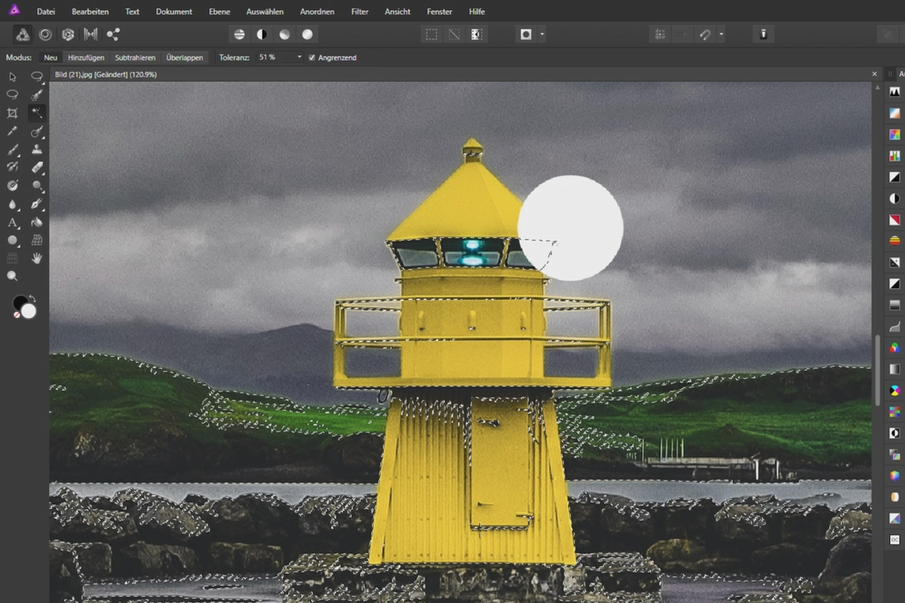This screenshot has height=603, width=905.
Task: Add a Selective Colour CMYK adjustment
Action: coord(894,390)
